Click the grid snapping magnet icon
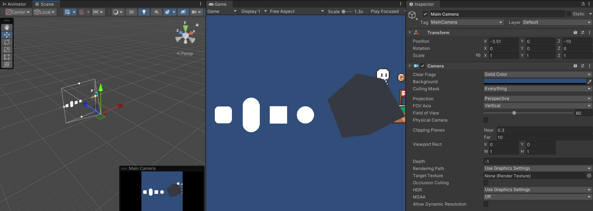This screenshot has height=211, width=593. [82, 12]
